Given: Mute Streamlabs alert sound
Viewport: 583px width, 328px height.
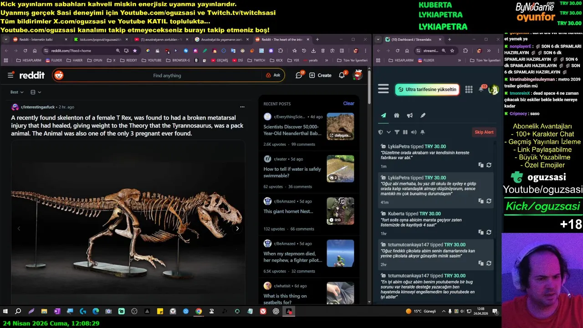Looking at the screenshot, I should click(414, 132).
